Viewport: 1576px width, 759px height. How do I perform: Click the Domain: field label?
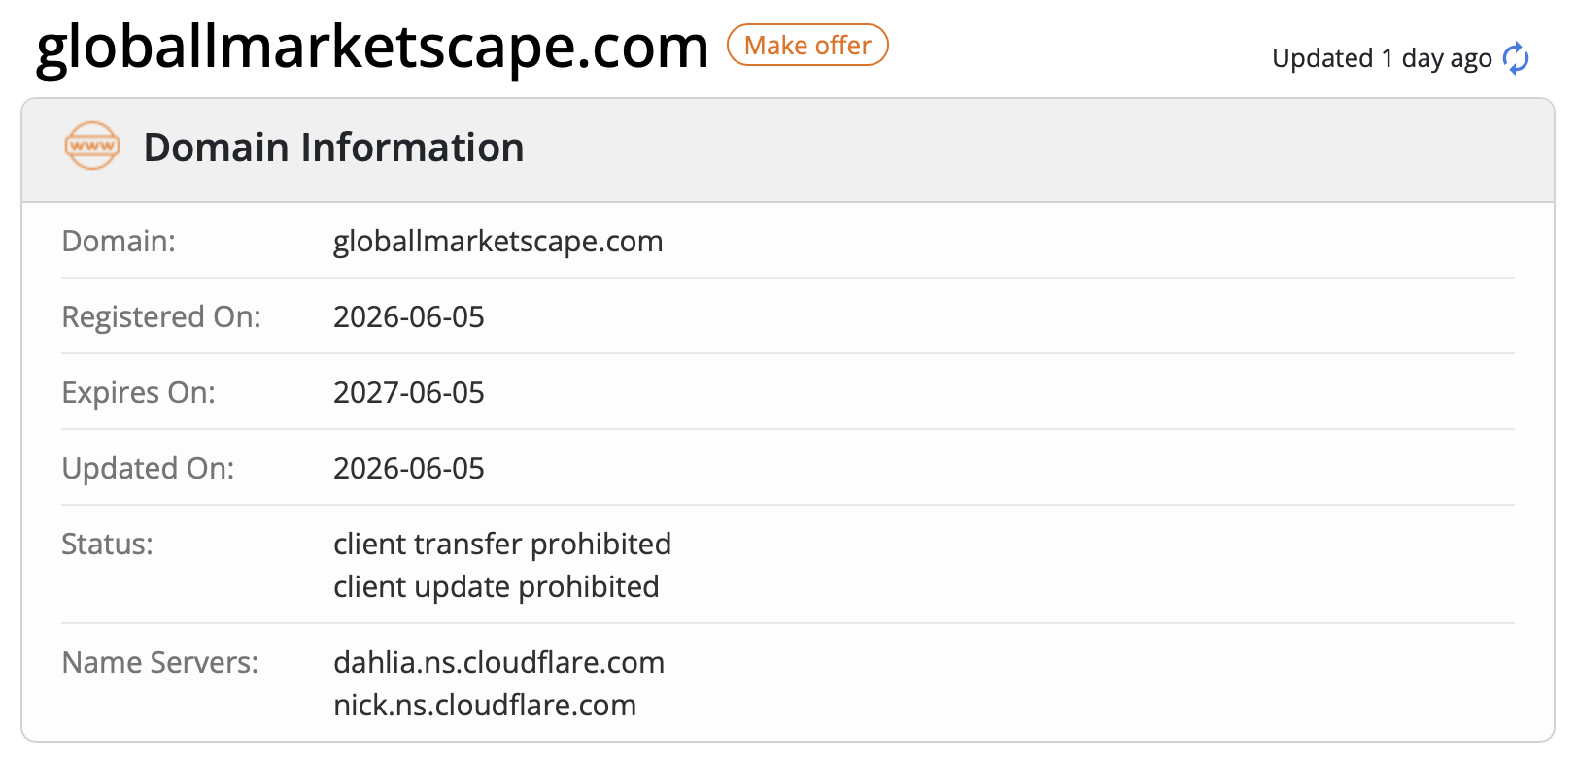119,242
